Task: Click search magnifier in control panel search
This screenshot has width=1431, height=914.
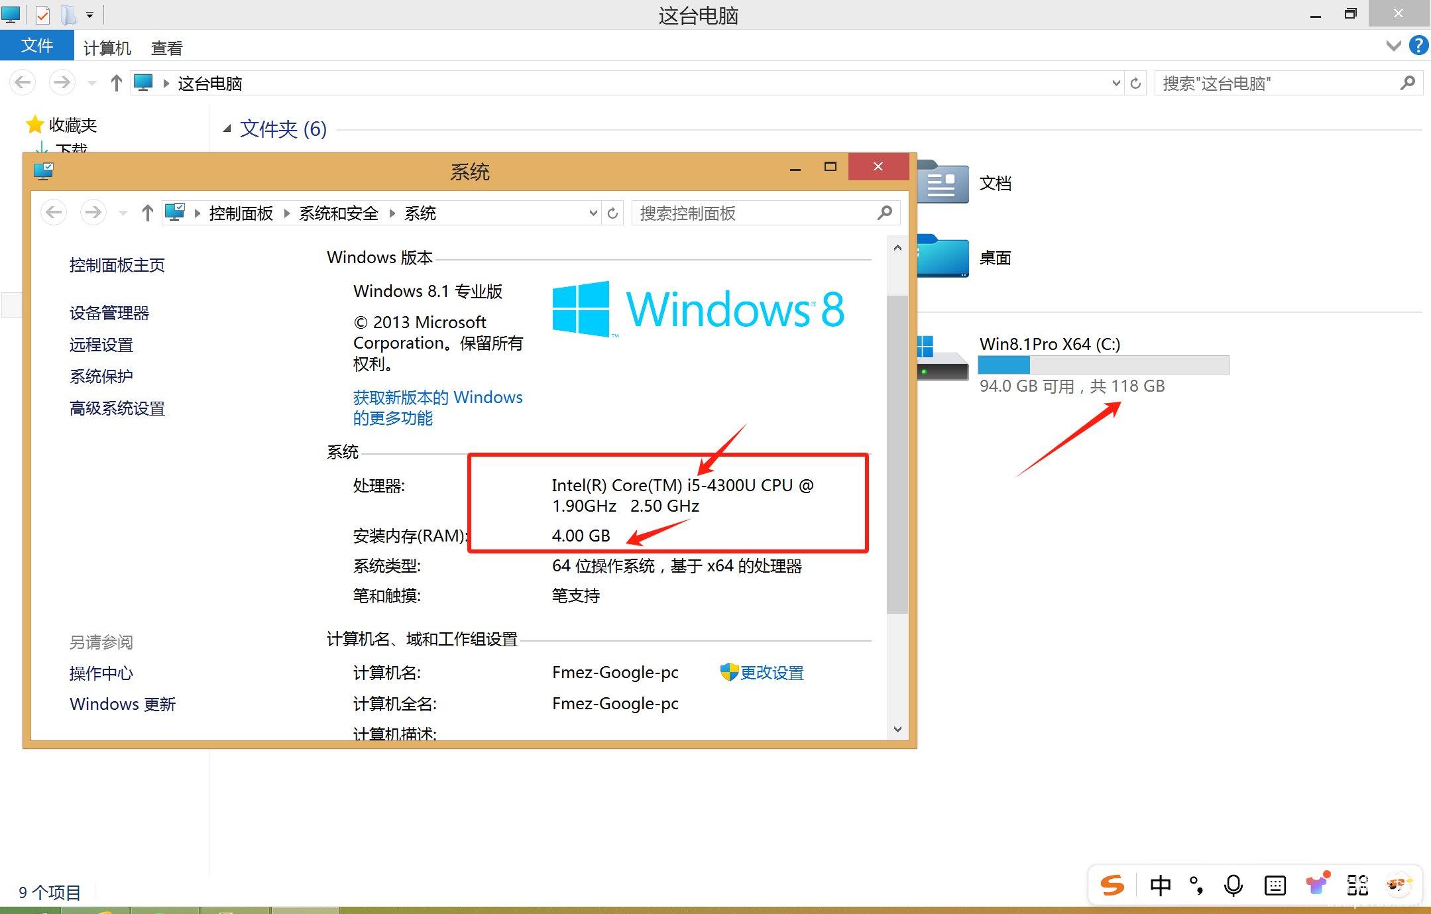Action: [x=884, y=213]
